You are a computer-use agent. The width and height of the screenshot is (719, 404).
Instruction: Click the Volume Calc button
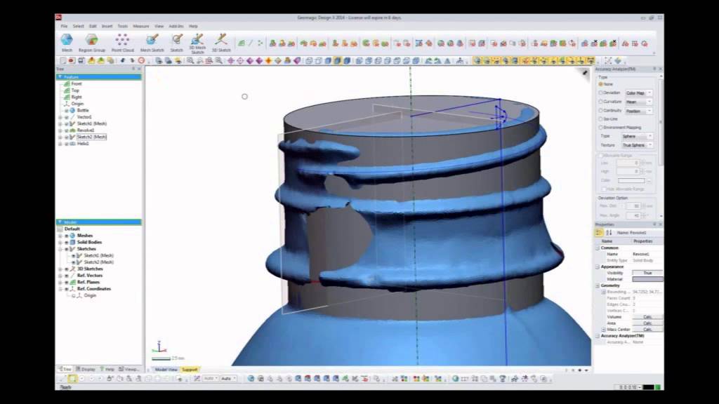pyautogui.click(x=647, y=317)
